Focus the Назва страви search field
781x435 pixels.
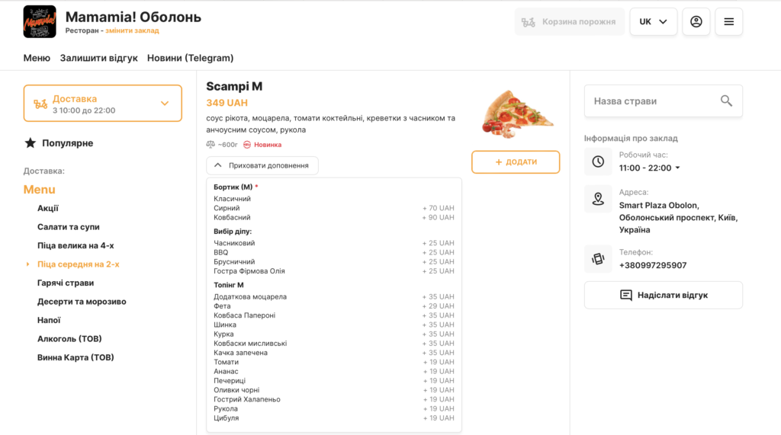pos(652,101)
